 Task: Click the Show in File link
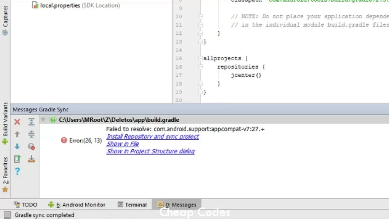(122, 144)
